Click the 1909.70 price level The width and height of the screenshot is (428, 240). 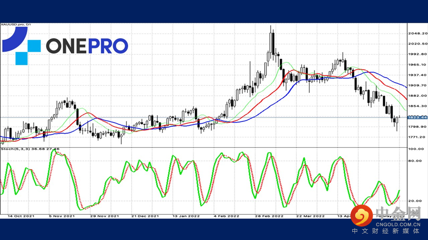pos(418,85)
